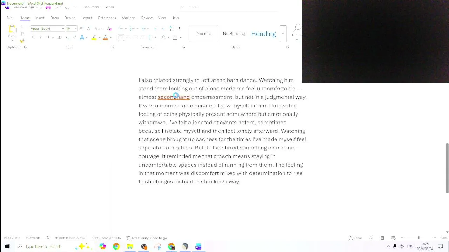Image resolution: width=449 pixels, height=252 pixels.
Task: Click the 340 words count
Action: [x=33, y=238]
